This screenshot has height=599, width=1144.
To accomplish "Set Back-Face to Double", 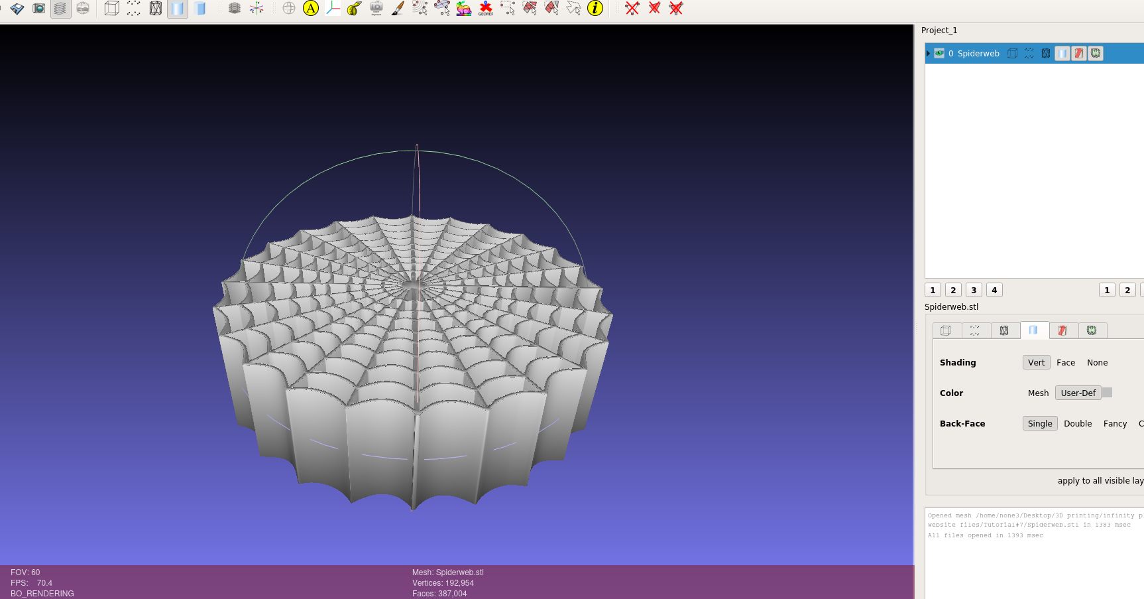I will tap(1078, 424).
